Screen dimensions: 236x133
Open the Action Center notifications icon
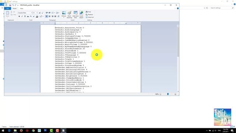tap(232, 130)
